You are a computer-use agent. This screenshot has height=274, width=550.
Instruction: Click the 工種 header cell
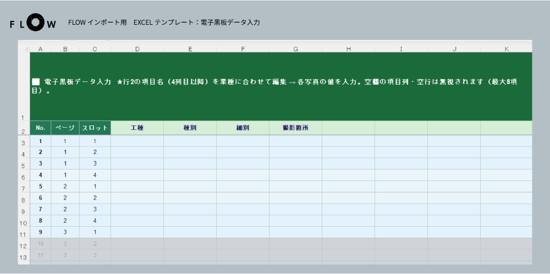(137, 128)
